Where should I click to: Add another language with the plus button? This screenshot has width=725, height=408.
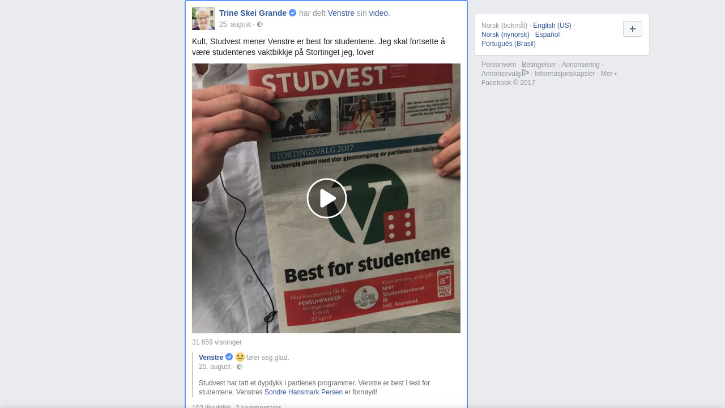[633, 29]
